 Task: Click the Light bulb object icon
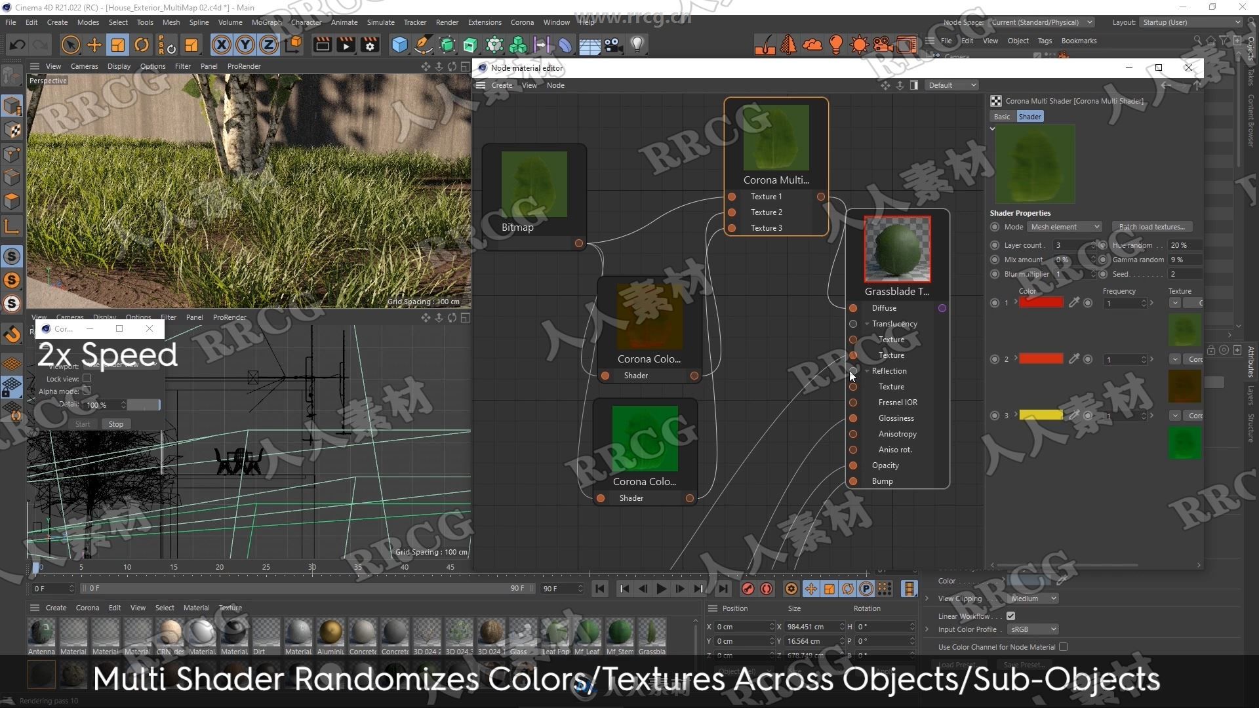point(637,45)
